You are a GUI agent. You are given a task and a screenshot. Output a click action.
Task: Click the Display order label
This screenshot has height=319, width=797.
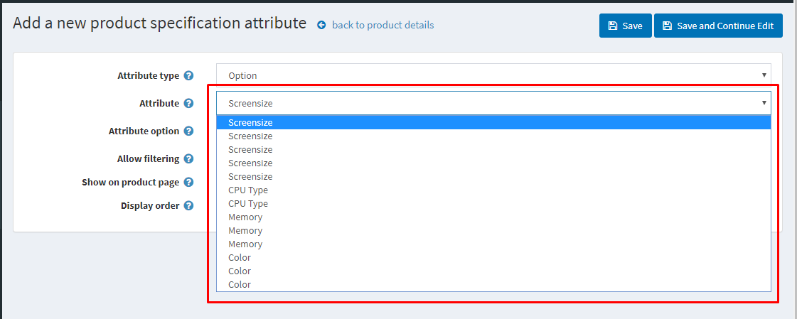[150, 206]
